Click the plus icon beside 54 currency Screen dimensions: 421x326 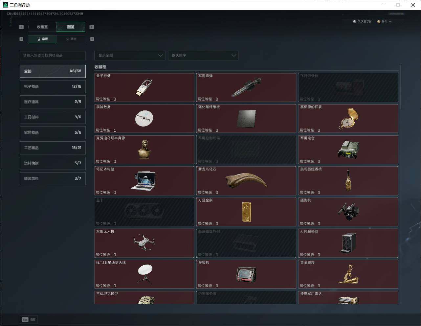(x=390, y=22)
